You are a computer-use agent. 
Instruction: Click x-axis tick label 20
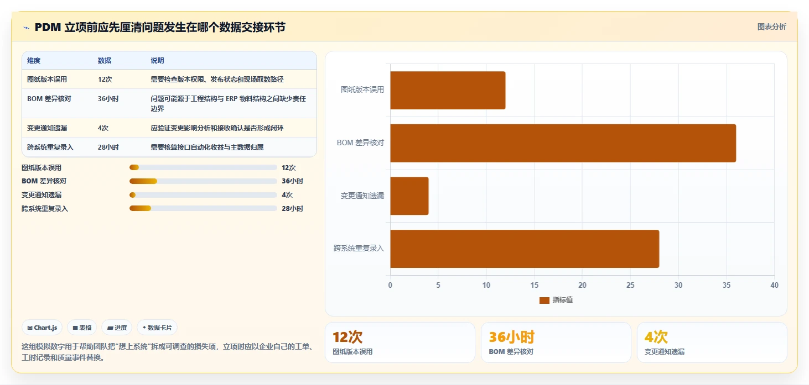point(582,286)
